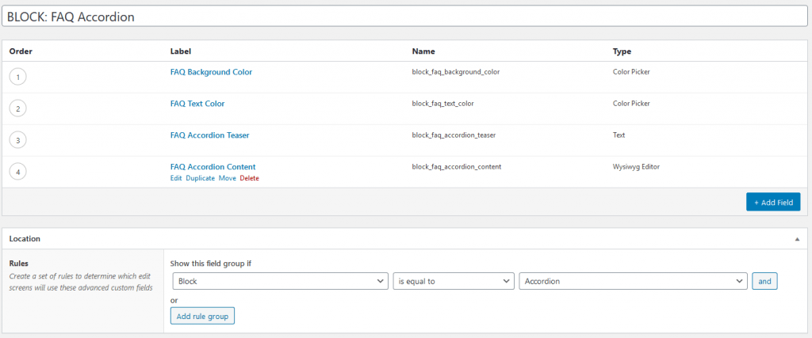Select order handle number 3
812x338 pixels.
[17, 140]
